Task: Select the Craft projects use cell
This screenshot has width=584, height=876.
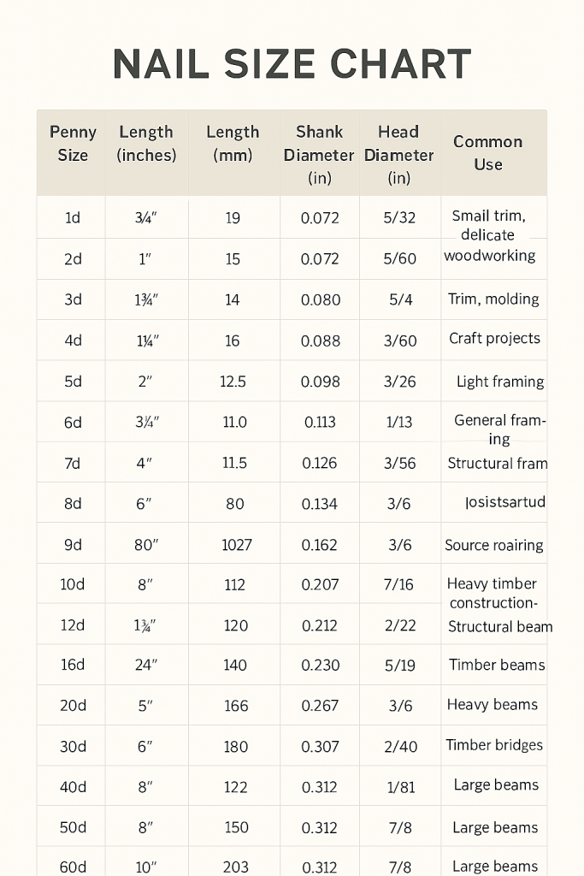Action: click(x=495, y=338)
